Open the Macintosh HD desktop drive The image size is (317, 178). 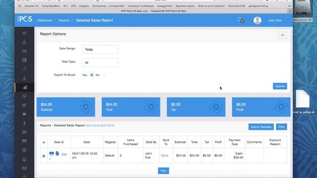coord(303,11)
